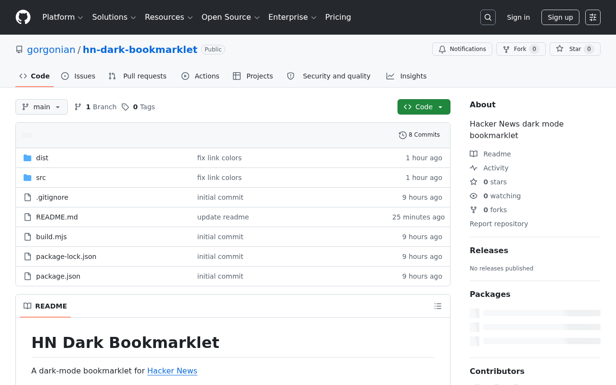Follow the Hacker News link in README
The height and width of the screenshot is (385, 616).
pos(172,371)
